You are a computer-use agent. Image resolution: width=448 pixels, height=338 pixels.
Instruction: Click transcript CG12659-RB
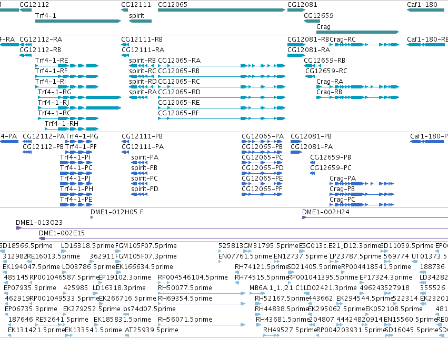click(x=312, y=66)
